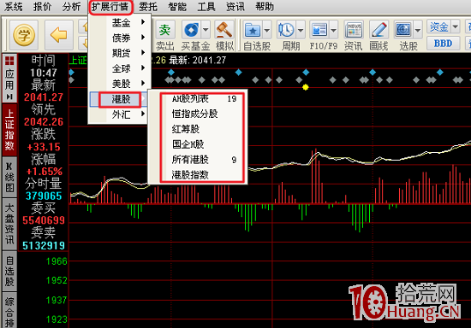Open the 自选股 star folder icon
The image size is (471, 328).
(253, 30)
